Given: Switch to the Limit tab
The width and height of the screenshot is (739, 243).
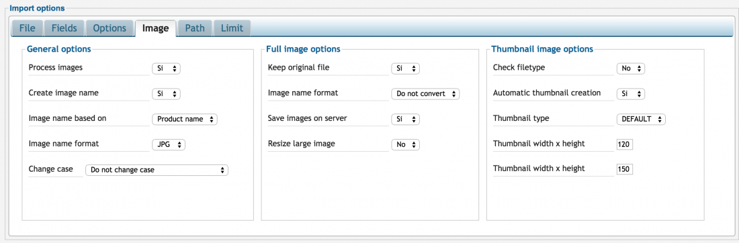Looking at the screenshot, I should point(232,28).
